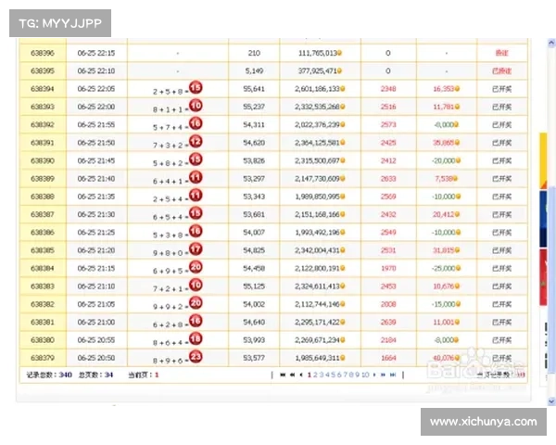Image resolution: width=556 pixels, height=445 pixels.
Task: Open 已开奖 status for draw 638387
Action: (x=501, y=215)
